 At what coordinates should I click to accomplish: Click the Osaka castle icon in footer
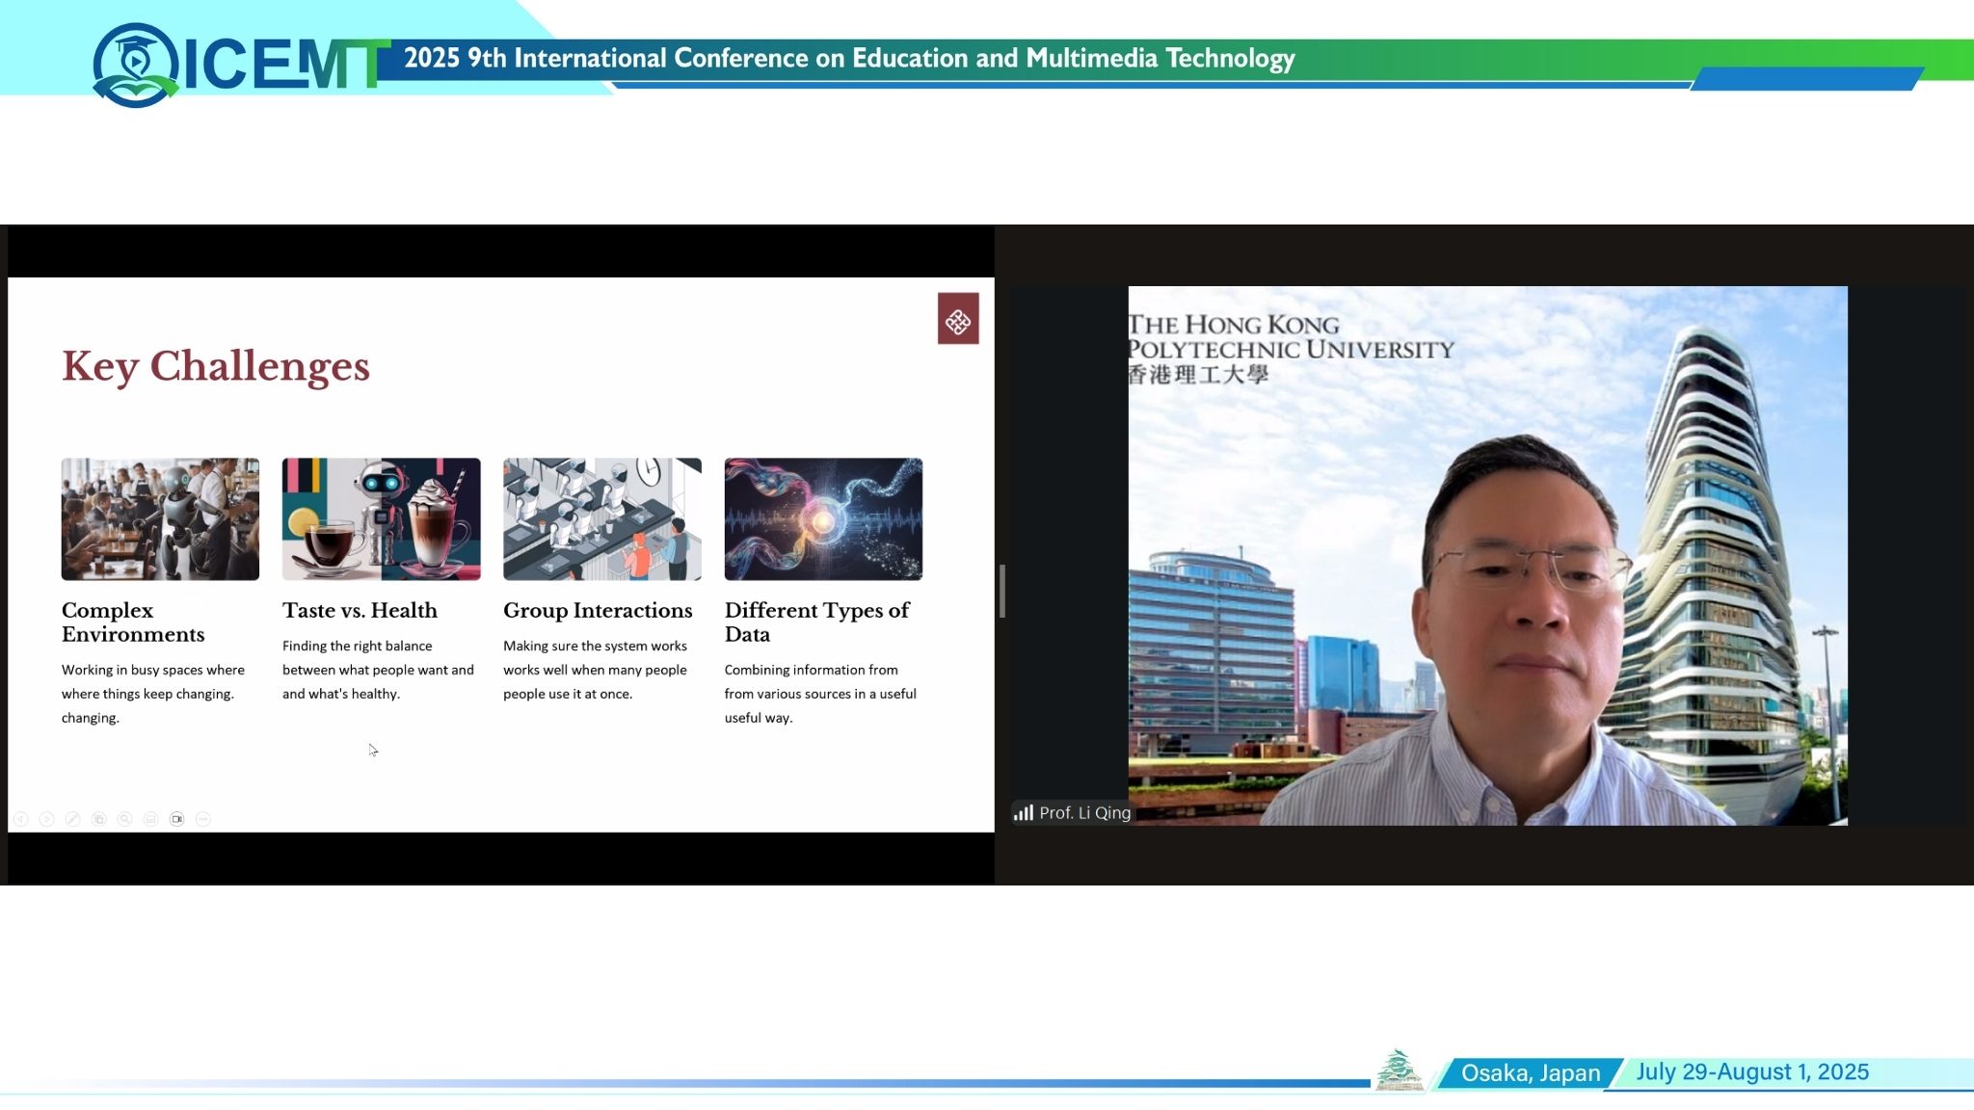pos(1399,1070)
